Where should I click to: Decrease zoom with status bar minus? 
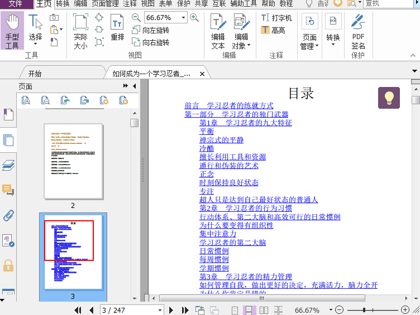click(x=340, y=310)
